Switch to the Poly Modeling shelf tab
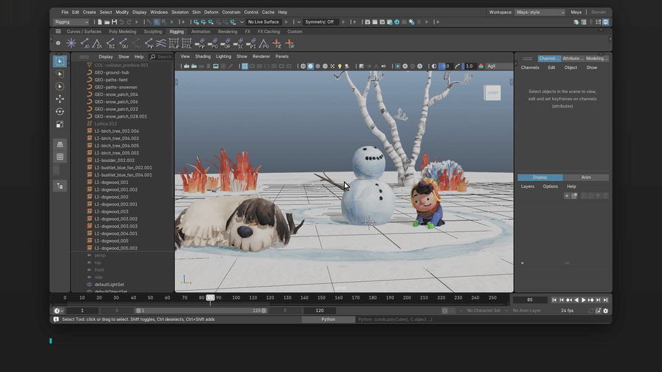662x372 pixels. 123,32
